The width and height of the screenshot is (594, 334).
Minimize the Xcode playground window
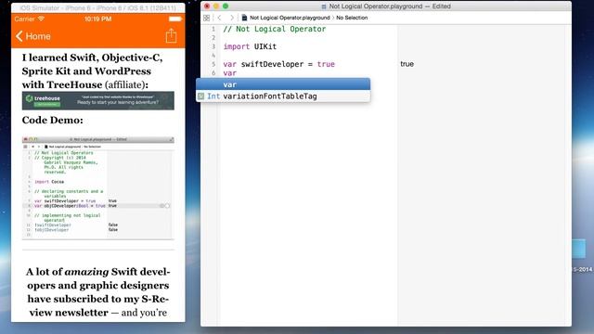click(216, 6)
